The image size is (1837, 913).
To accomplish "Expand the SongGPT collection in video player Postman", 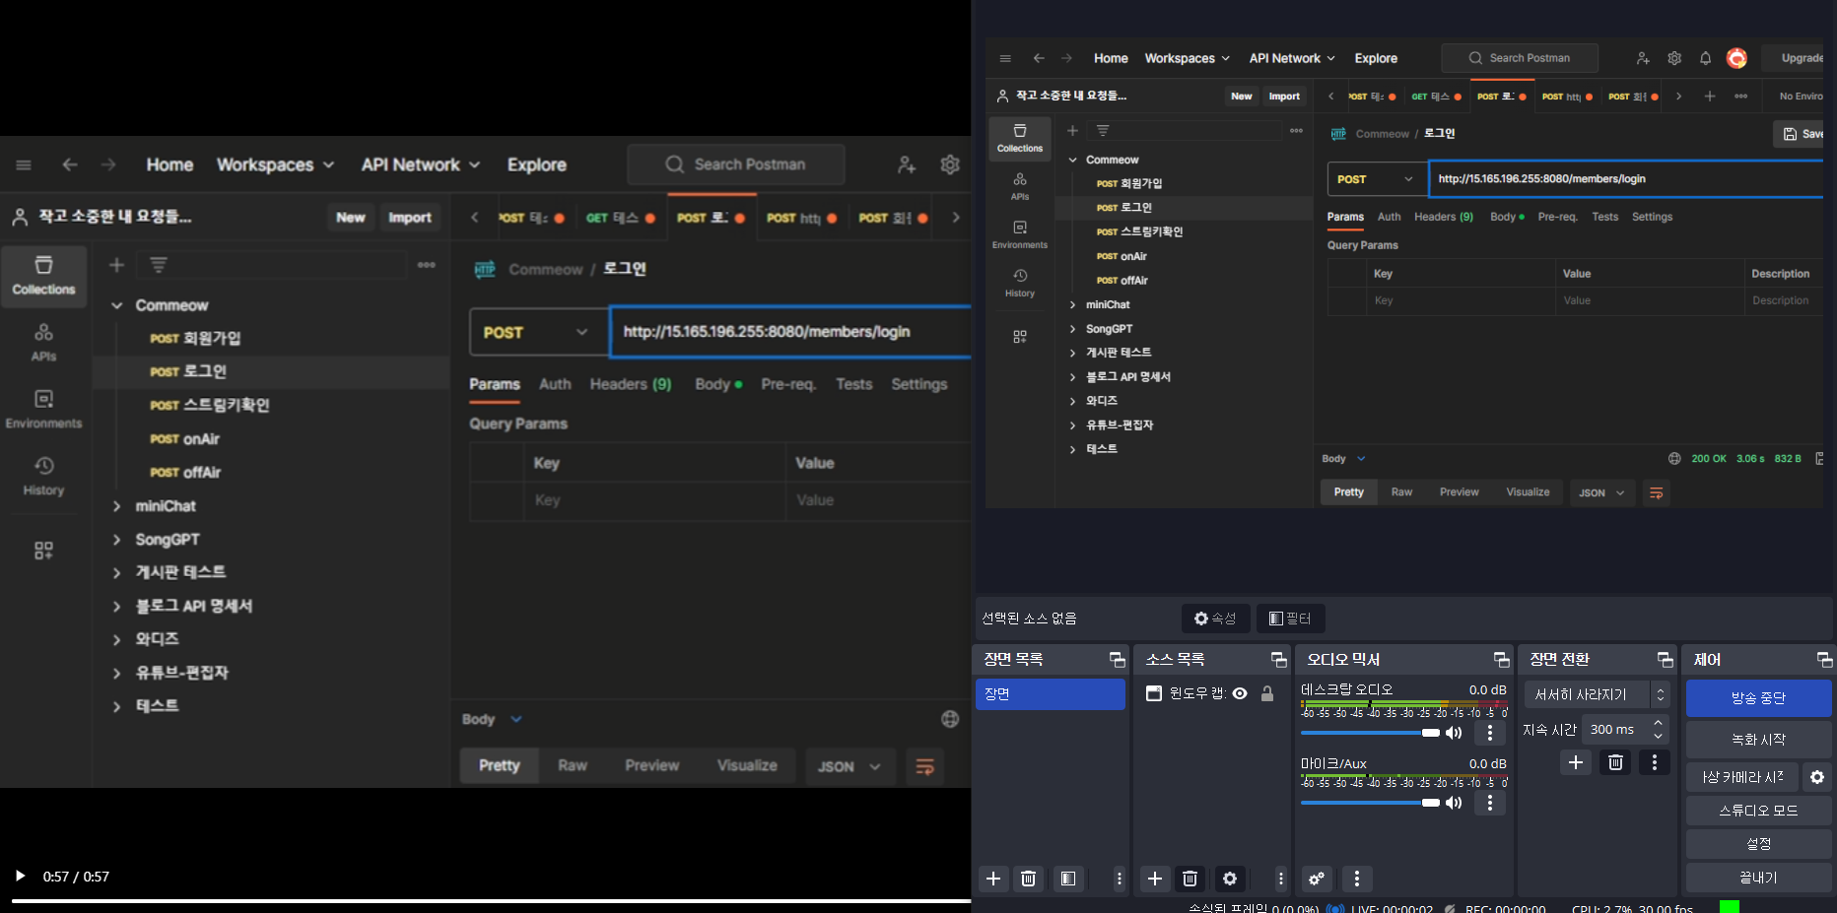I will click(x=116, y=540).
